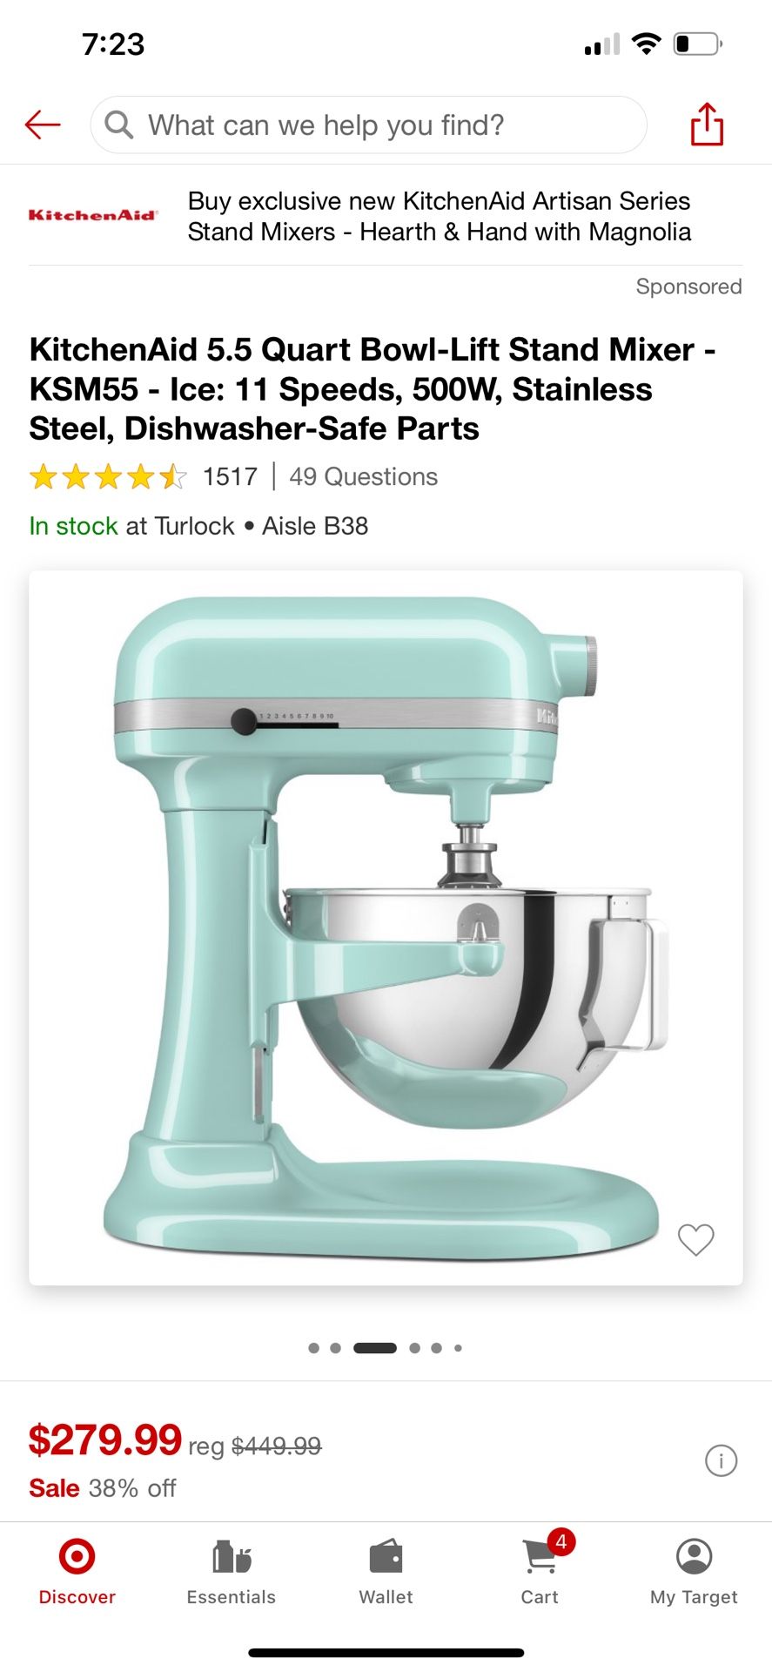Image resolution: width=772 pixels, height=1672 pixels.
Task: View the 49 Questions link
Action: tap(363, 477)
